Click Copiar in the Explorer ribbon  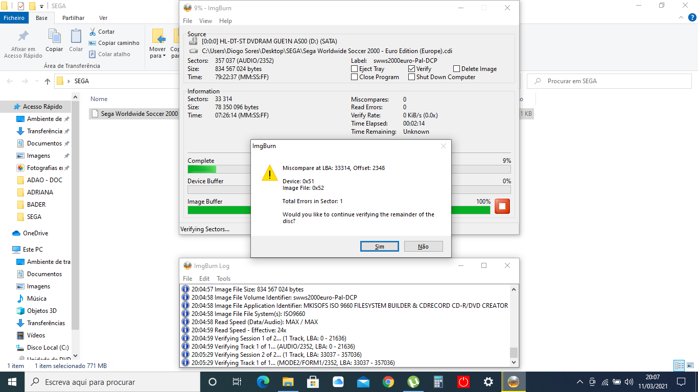pos(54,40)
